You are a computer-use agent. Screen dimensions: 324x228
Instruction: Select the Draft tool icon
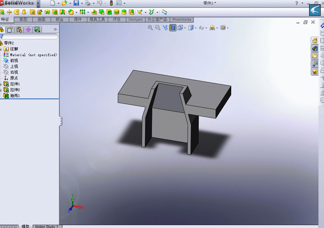pyautogui.click(x=102, y=12)
